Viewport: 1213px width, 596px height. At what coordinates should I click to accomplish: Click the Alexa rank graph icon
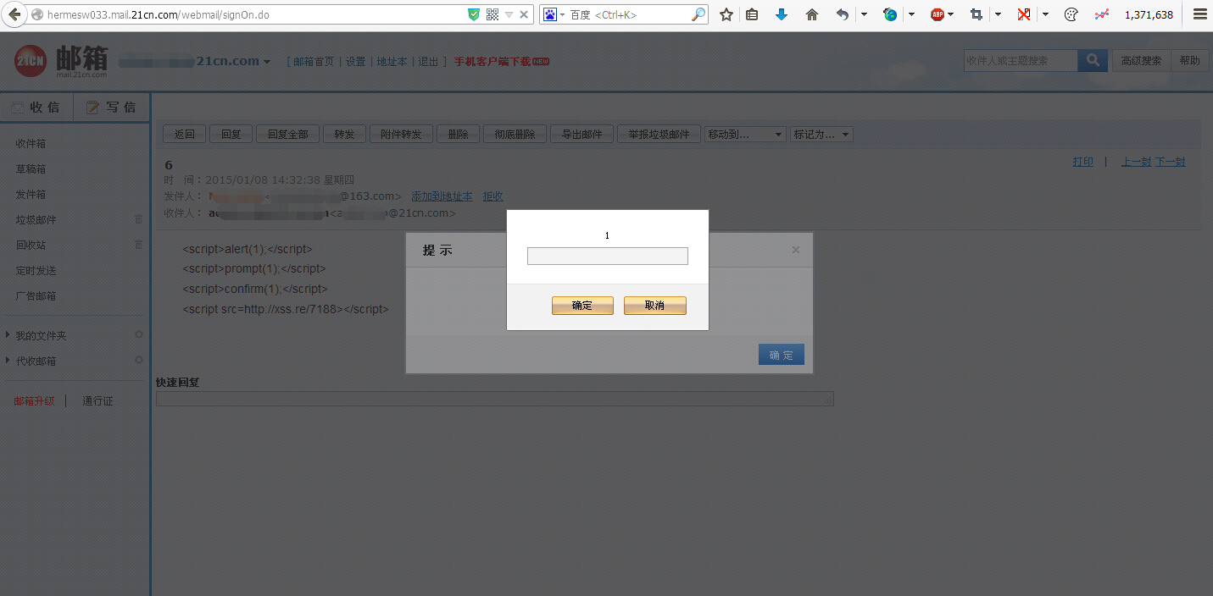(1102, 14)
